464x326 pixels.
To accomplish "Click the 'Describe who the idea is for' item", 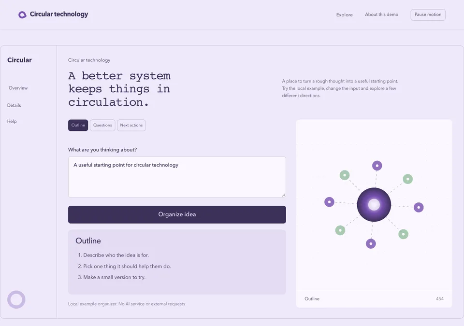I will (x=116, y=255).
